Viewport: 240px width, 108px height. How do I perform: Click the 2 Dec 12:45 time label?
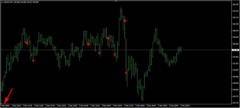tap(50, 105)
